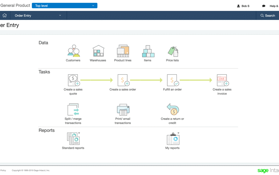
Task: Expand the My reports dropdown arrow
Action: tap(178, 133)
